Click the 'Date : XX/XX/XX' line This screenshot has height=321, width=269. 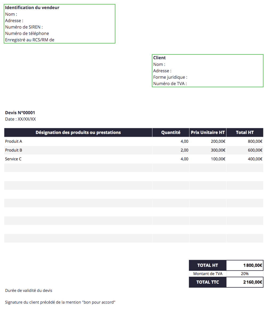pos(20,119)
